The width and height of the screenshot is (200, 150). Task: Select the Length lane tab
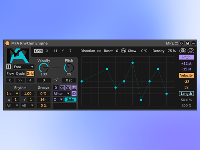(186, 94)
